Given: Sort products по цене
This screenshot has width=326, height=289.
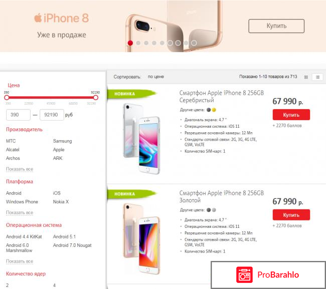Looking at the screenshot, I should (x=155, y=77).
